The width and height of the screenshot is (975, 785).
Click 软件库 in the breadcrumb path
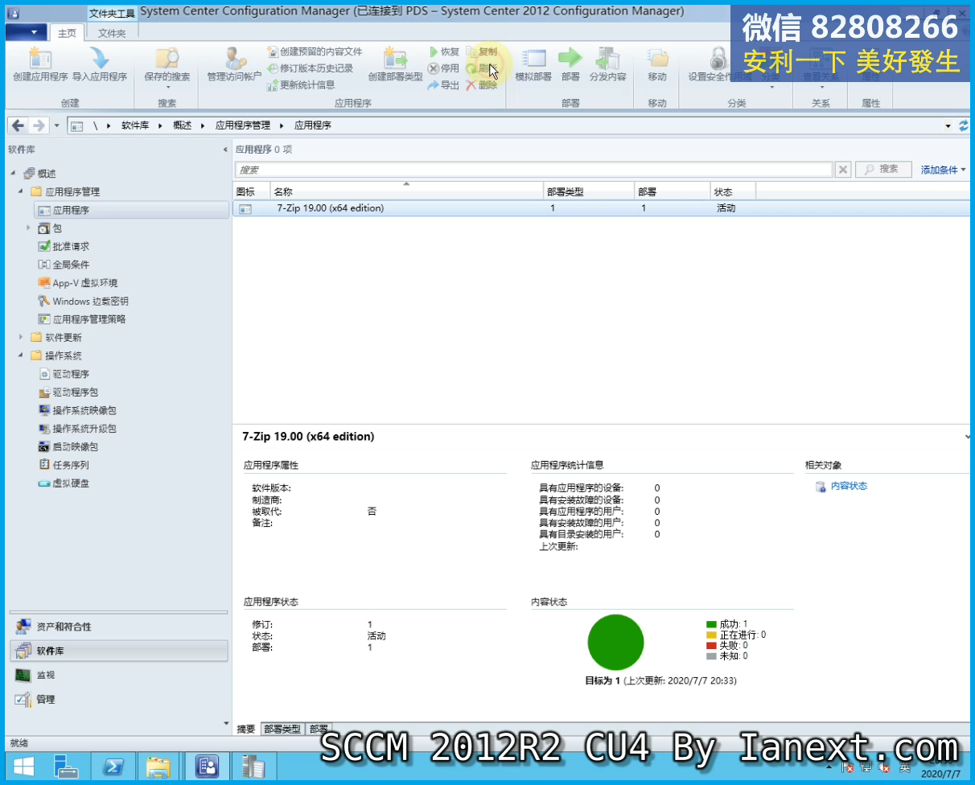[x=135, y=125]
